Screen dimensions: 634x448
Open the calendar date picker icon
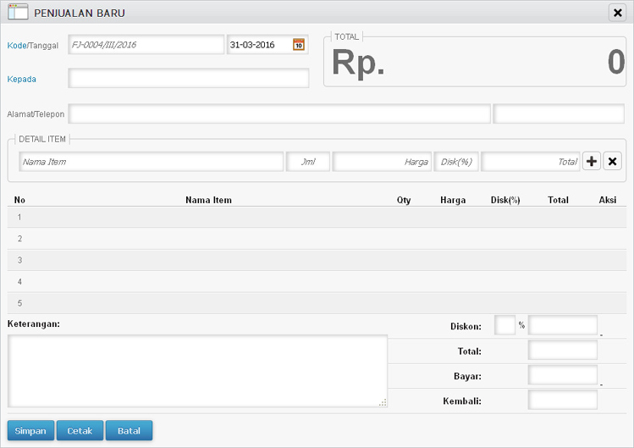point(299,45)
